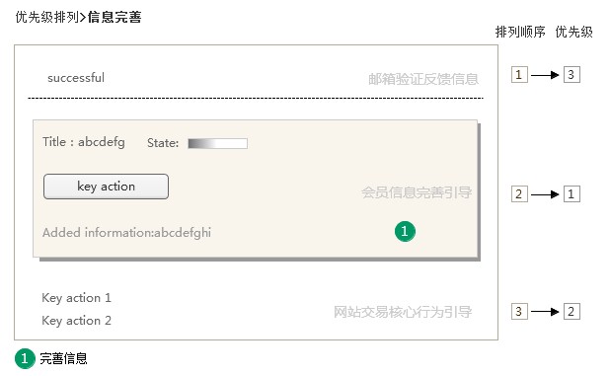This screenshot has width=610, height=376.
Task: Click priority box 1 in middle row
Action: point(572,194)
